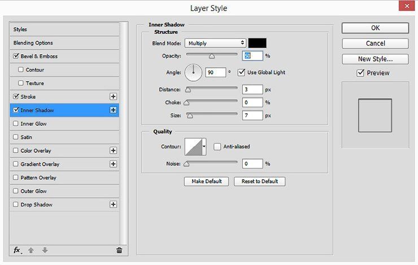Screen dimensions: 418x265
Task: Click the OK button
Action: [375, 28]
